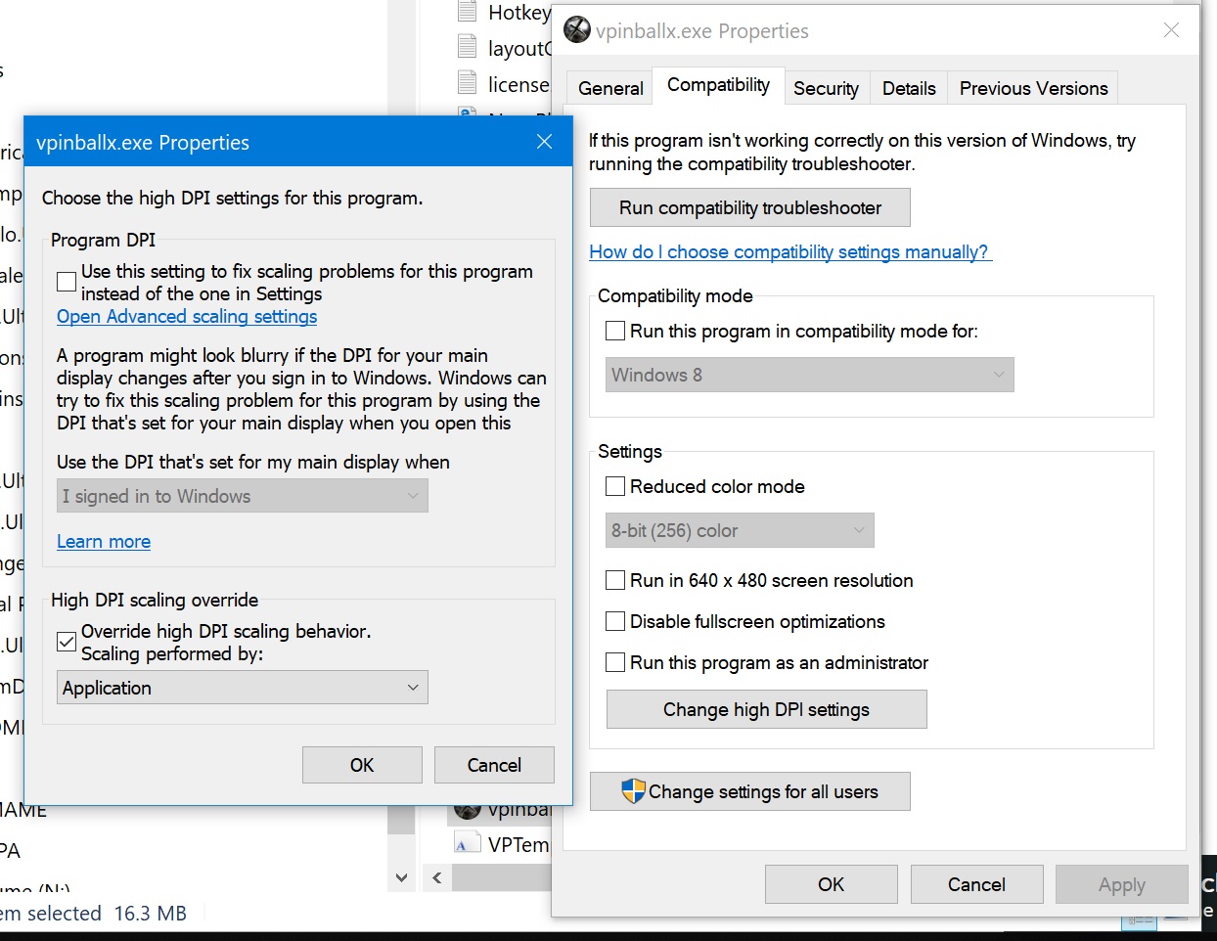Open the 8-bit (256) color dropdown
The width and height of the screenshot is (1217, 941).
[x=739, y=530]
